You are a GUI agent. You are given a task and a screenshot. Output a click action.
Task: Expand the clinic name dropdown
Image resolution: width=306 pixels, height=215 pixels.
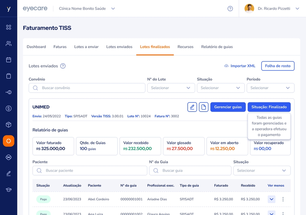[x=113, y=9]
